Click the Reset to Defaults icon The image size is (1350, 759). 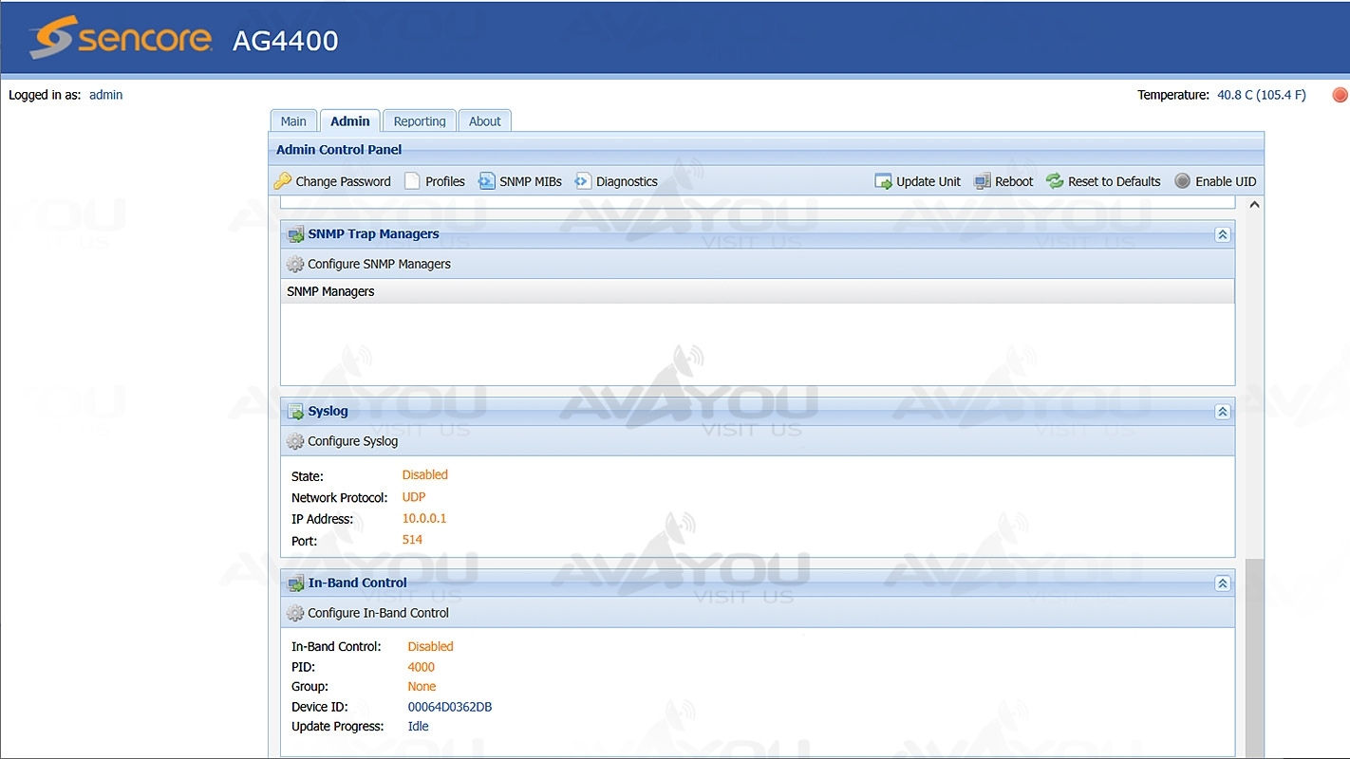tap(1055, 181)
